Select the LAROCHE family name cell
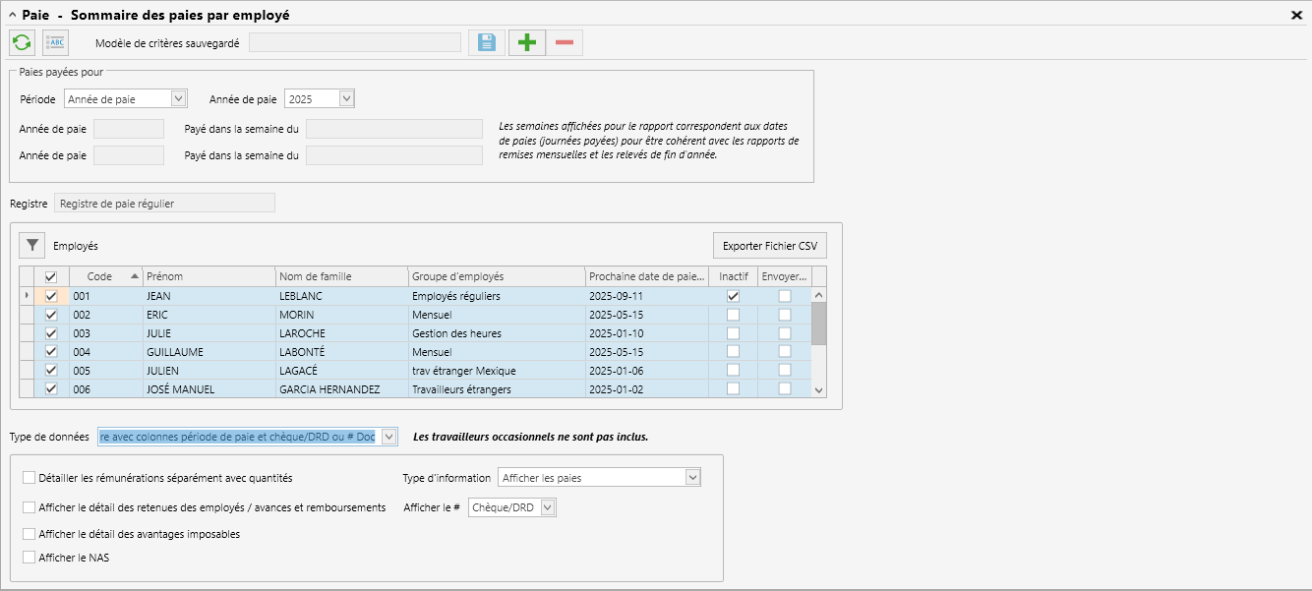The width and height of the screenshot is (1312, 591). 341,333
